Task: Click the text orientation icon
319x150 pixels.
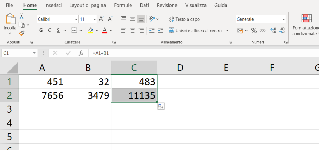Action: click(152, 19)
